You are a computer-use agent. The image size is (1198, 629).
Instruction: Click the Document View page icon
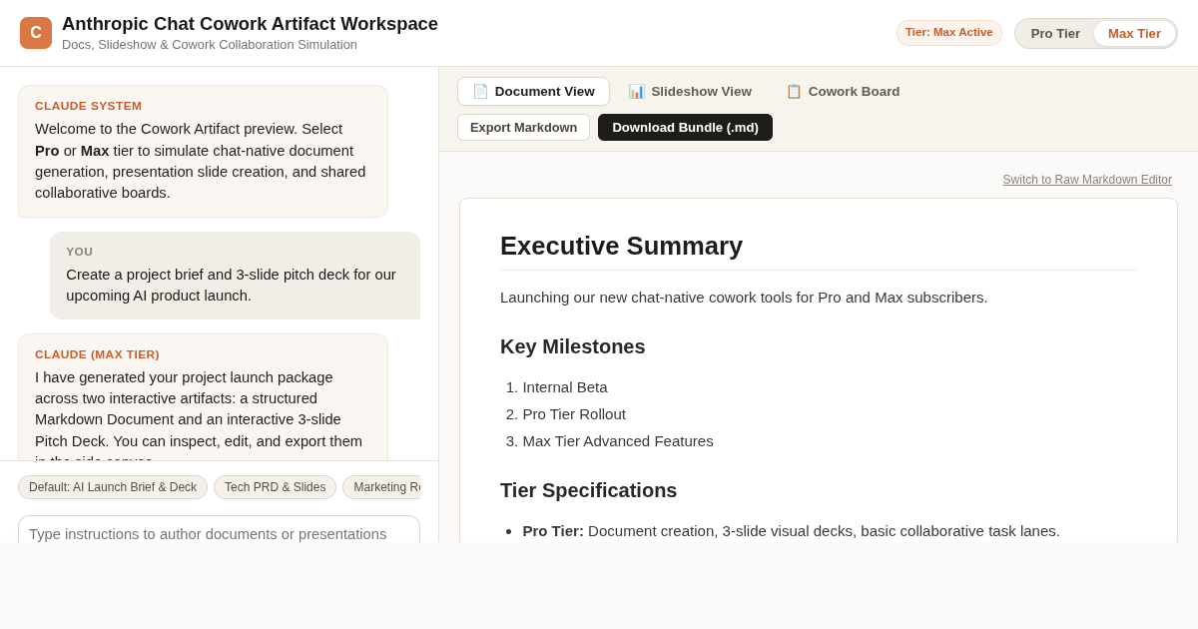480,92
